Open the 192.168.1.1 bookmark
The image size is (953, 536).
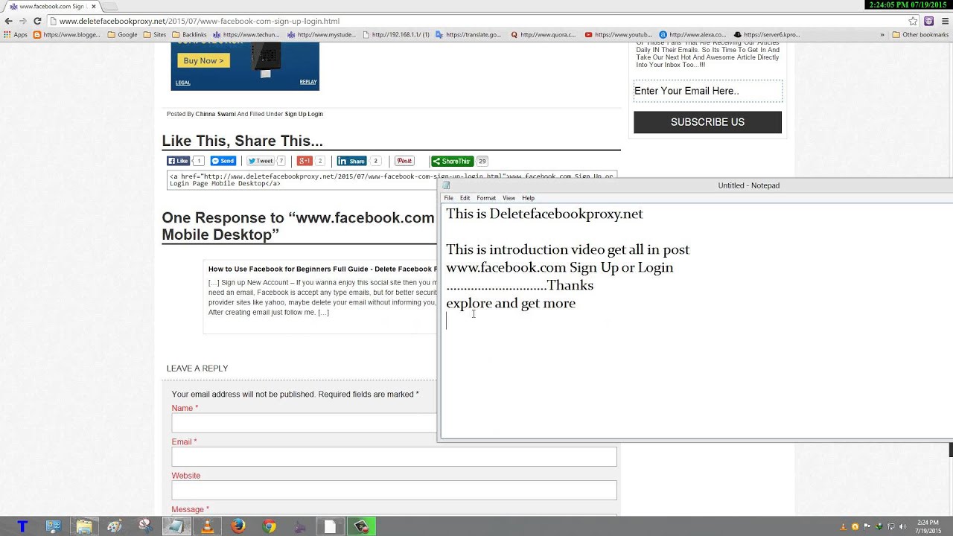pyautogui.click(x=395, y=34)
